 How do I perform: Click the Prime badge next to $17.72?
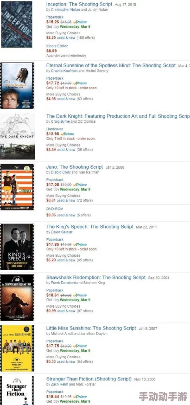80,83
